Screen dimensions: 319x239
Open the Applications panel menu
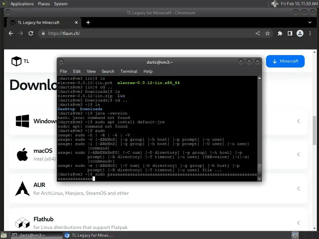(22, 4)
